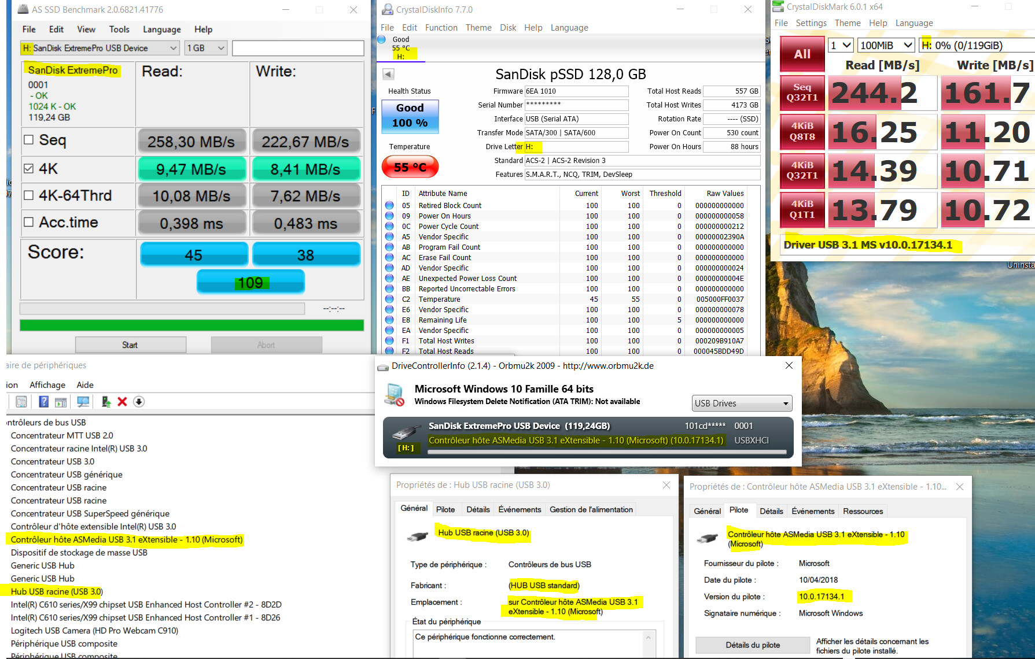
Task: Click the Détails du pilote button
Action: [753, 645]
